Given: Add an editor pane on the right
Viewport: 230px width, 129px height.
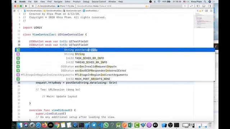Looking at the screenshot, I should 211,11.
